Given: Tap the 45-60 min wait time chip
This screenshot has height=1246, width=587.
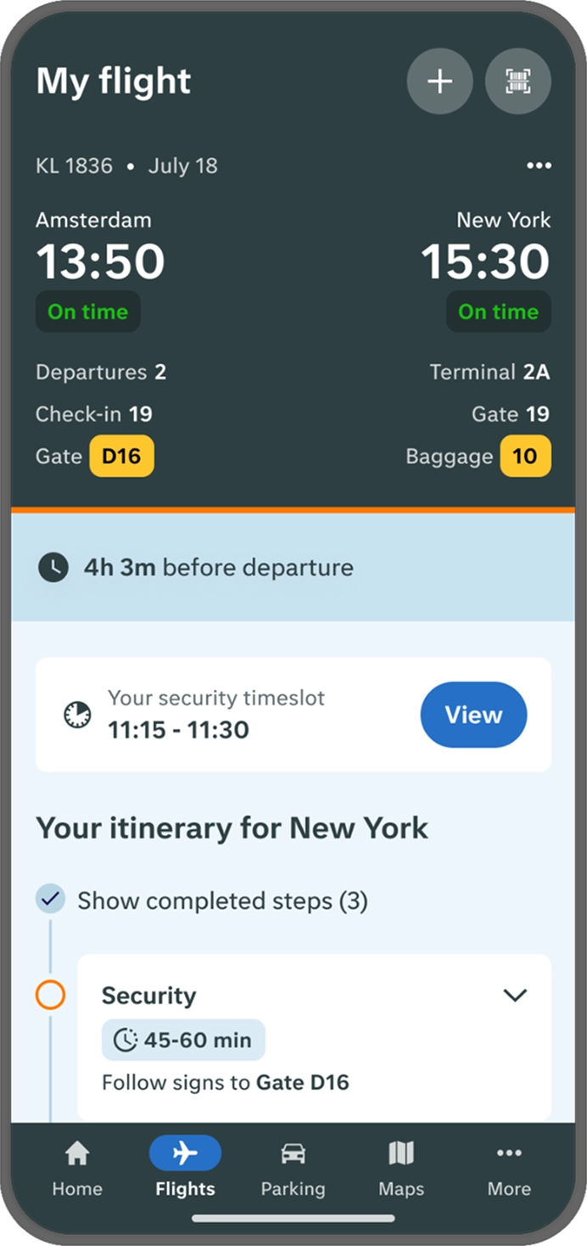Looking at the screenshot, I should pyautogui.click(x=183, y=1040).
